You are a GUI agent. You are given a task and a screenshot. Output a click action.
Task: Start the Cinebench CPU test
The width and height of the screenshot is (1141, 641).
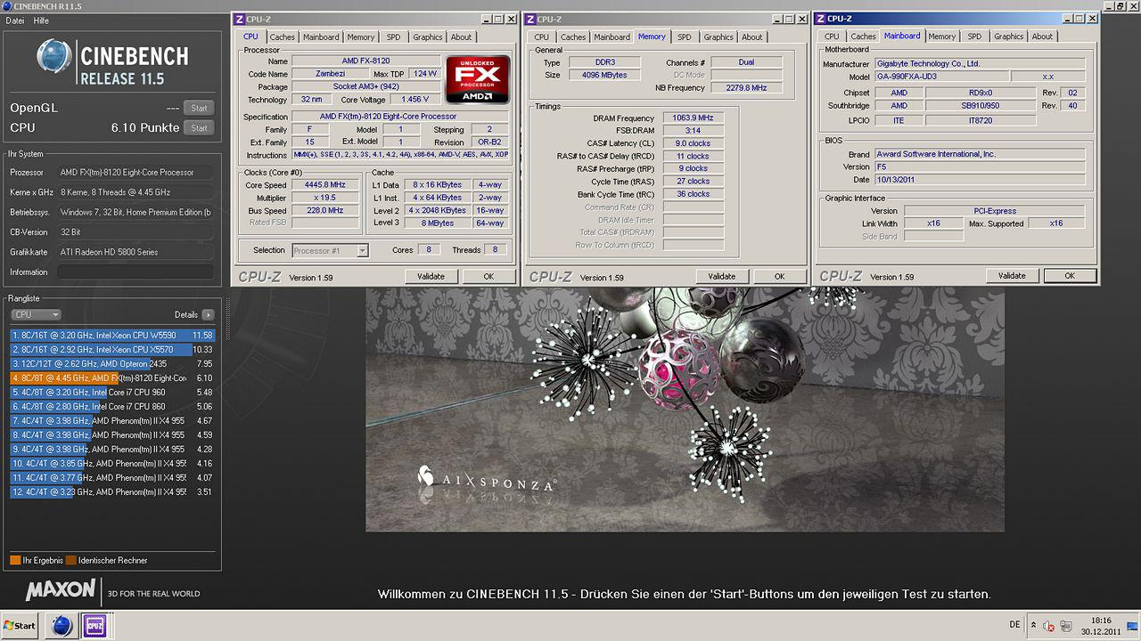tap(199, 127)
